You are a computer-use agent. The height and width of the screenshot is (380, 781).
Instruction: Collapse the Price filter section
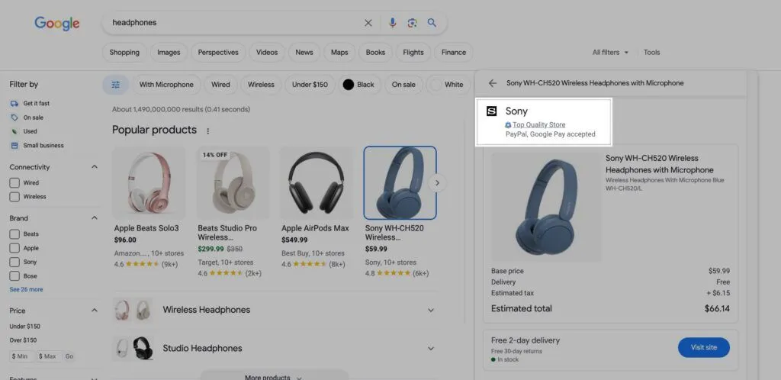95,311
